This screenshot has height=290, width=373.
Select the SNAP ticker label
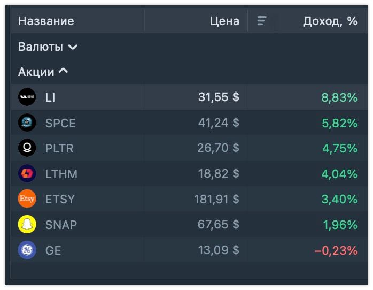point(61,225)
